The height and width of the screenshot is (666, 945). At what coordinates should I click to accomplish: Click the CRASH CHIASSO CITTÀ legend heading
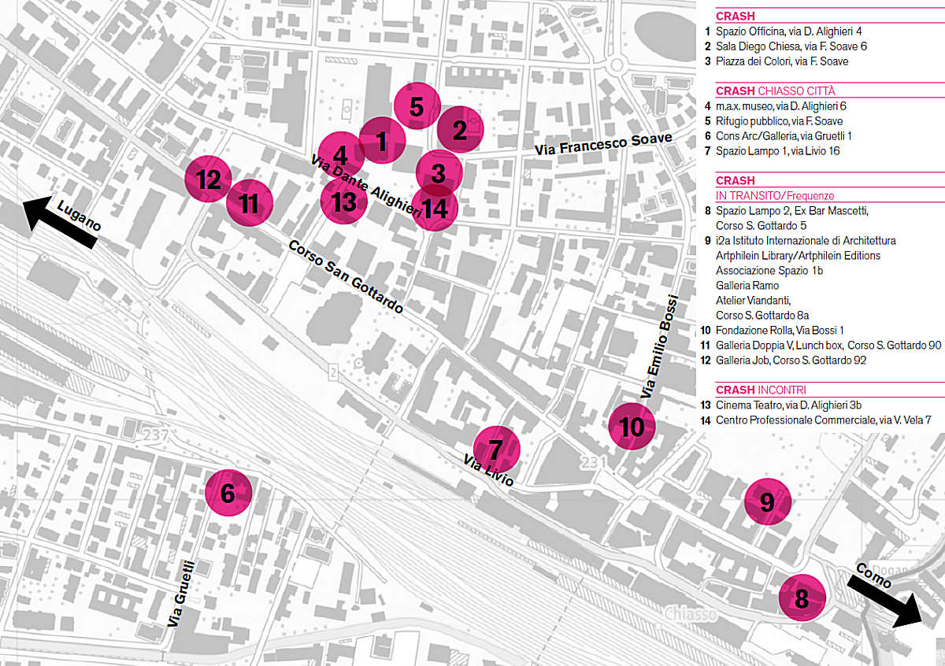pyautogui.click(x=775, y=91)
